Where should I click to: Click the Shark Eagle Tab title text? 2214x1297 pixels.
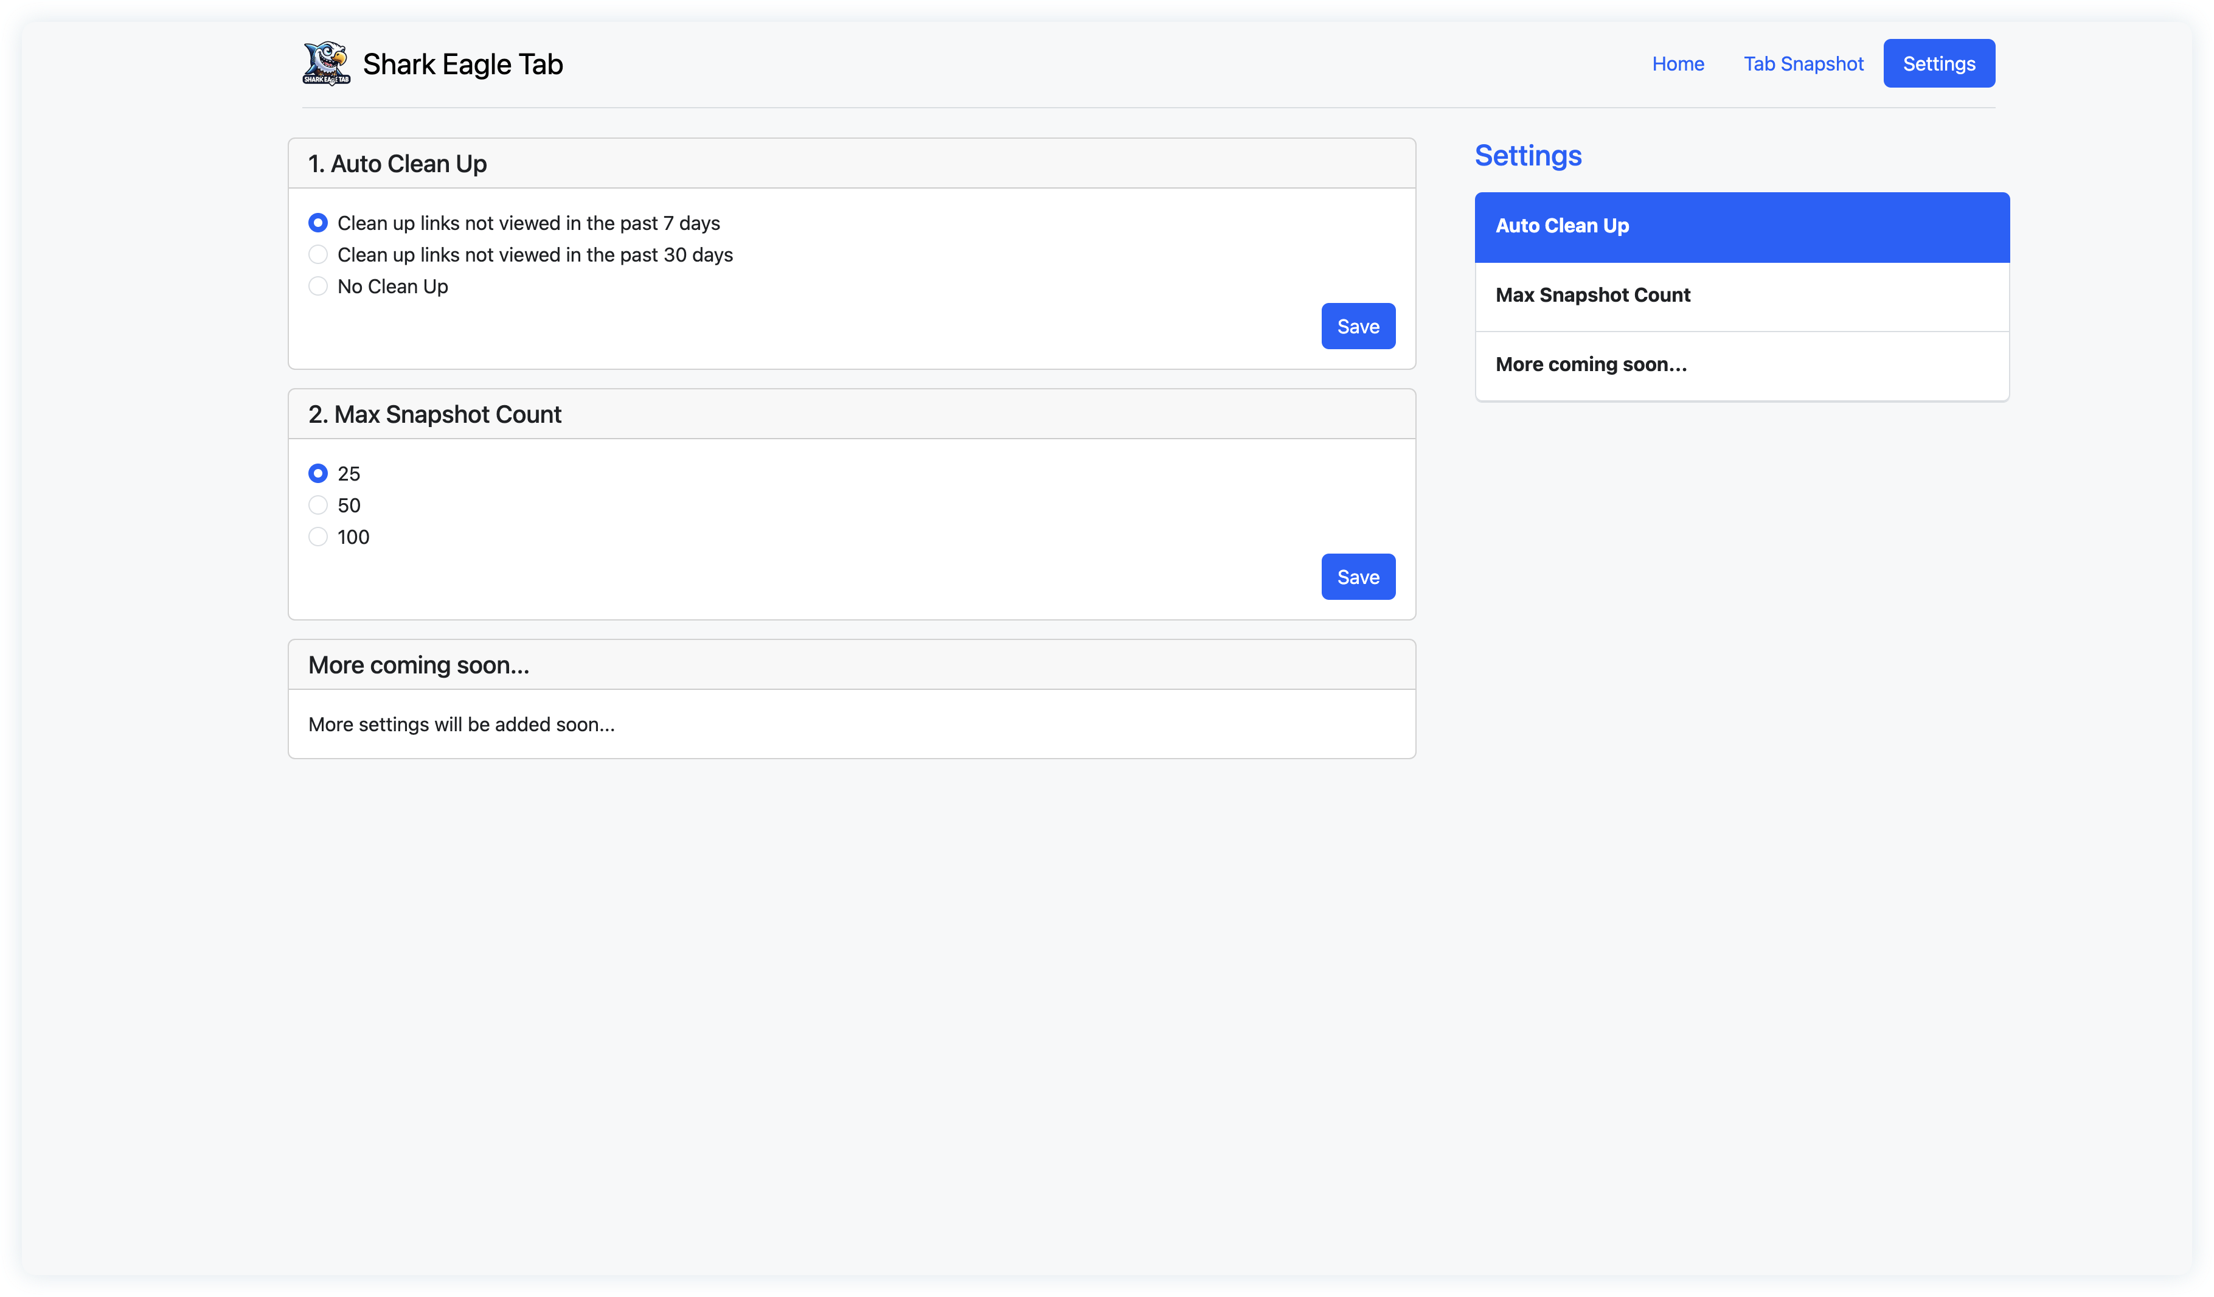[x=462, y=64]
